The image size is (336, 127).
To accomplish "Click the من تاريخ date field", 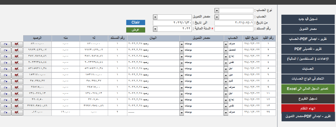I will [x=234, y=23].
